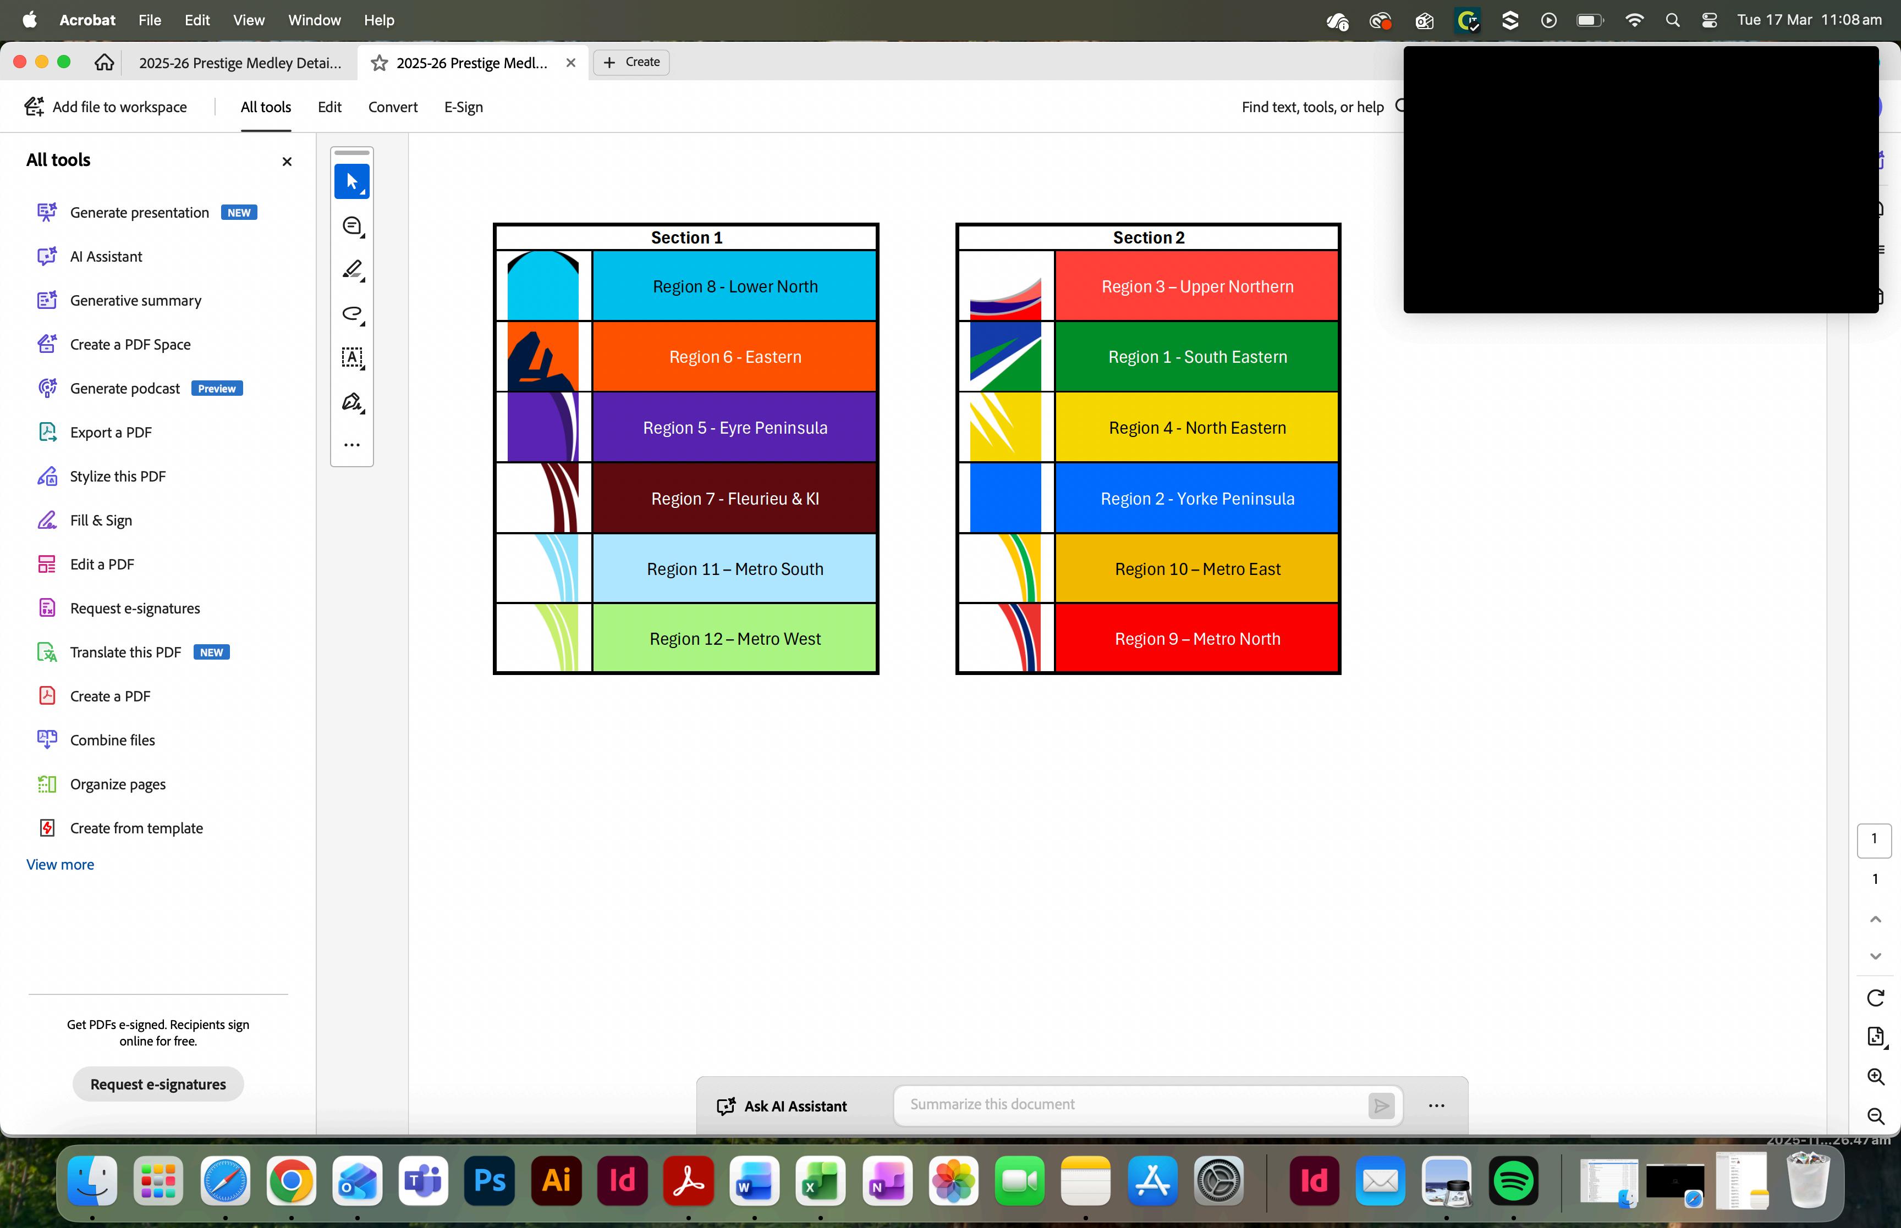The height and width of the screenshot is (1228, 1901).
Task: Close the All tools panel
Action: pyautogui.click(x=287, y=162)
